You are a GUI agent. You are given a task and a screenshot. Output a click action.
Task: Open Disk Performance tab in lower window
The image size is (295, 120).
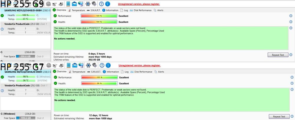pos(141,72)
